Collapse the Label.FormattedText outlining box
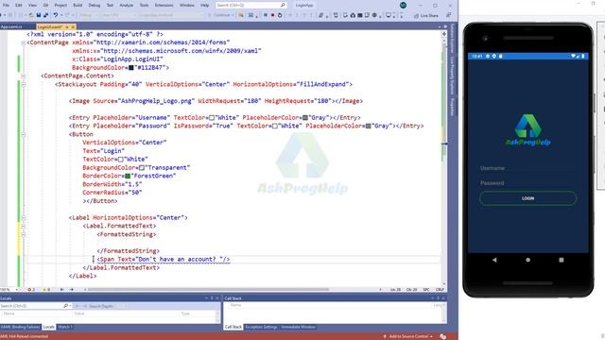 [24, 227]
